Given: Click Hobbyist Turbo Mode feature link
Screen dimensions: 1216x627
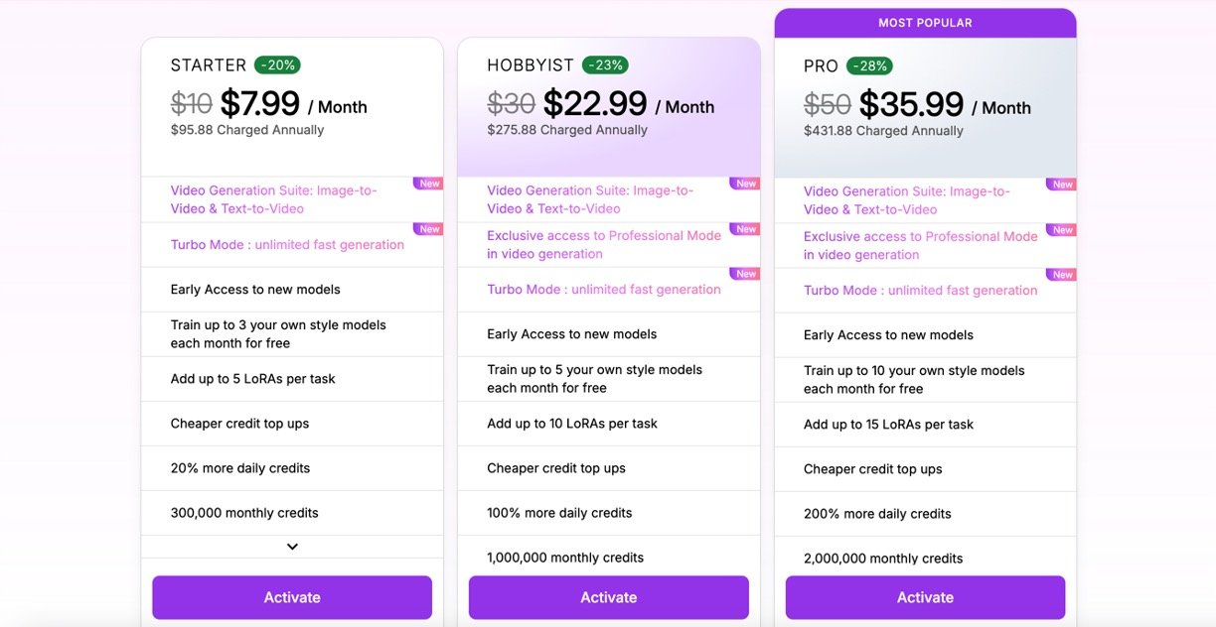Looking at the screenshot, I should (603, 290).
